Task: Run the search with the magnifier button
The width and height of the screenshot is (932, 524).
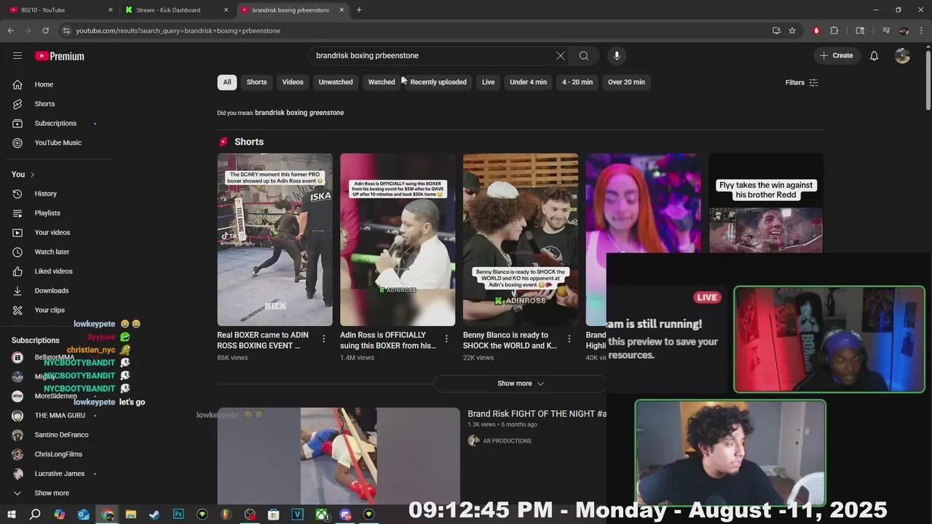Action: click(584, 56)
